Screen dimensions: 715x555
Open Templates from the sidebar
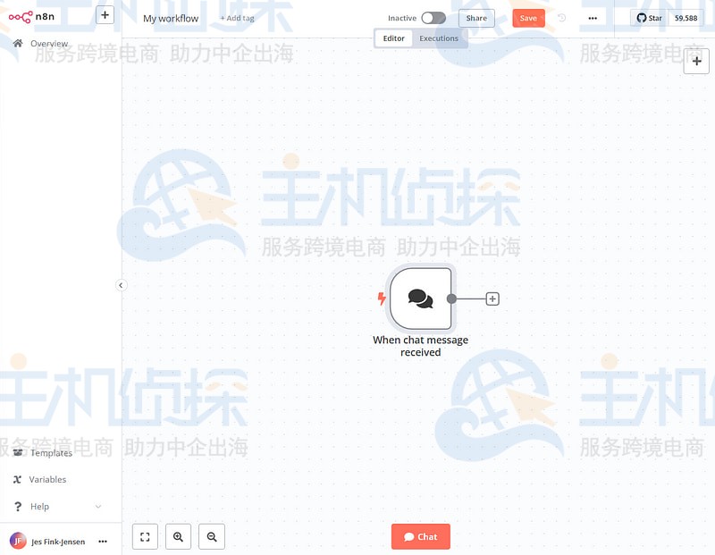(51, 452)
